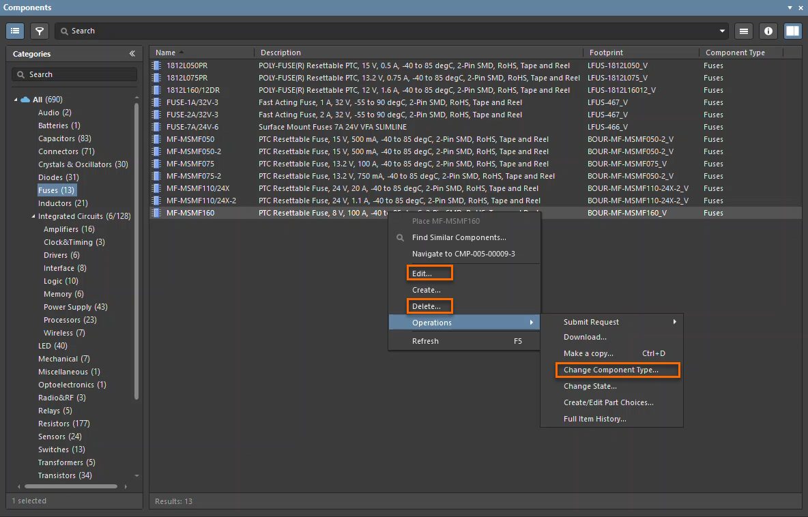808x517 pixels.
Task: Select the FUSE-7A/24V-6 component icon
Action: (x=157, y=127)
